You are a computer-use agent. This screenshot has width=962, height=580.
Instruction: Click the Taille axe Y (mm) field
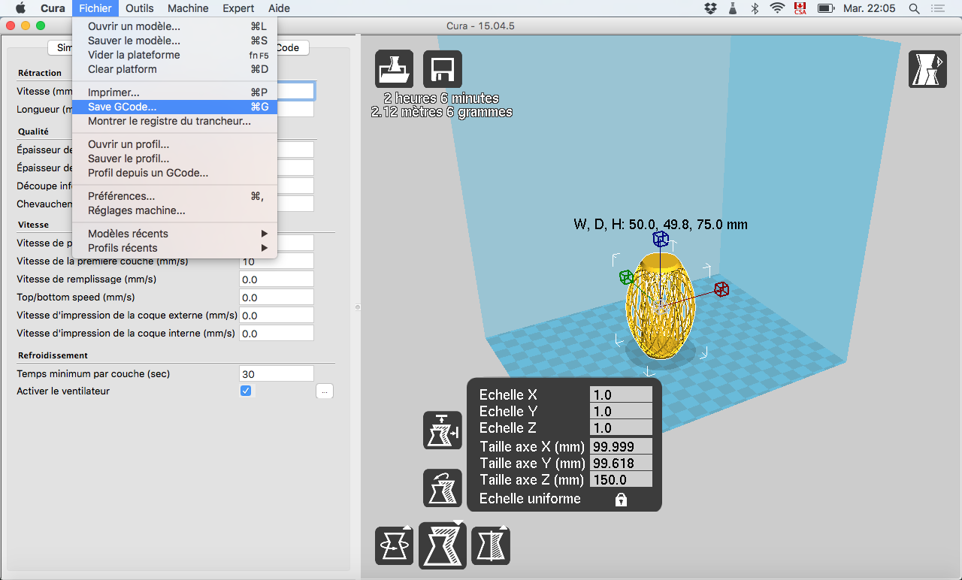point(621,463)
